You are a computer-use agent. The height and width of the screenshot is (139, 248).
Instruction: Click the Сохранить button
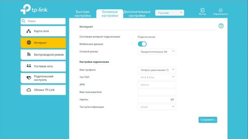208,120
